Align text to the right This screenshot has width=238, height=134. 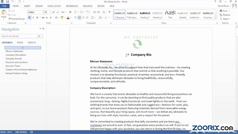83,17
